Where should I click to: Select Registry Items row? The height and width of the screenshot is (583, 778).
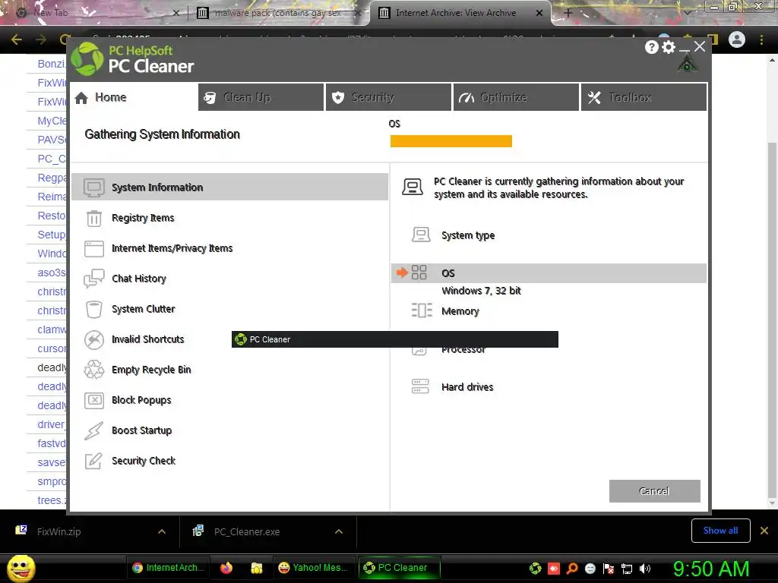[229, 218]
